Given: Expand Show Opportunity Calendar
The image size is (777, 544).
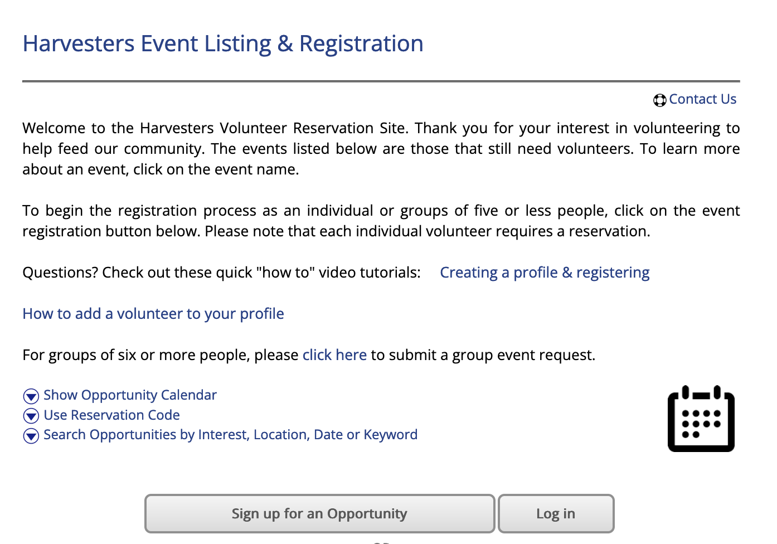Looking at the screenshot, I should [130, 395].
